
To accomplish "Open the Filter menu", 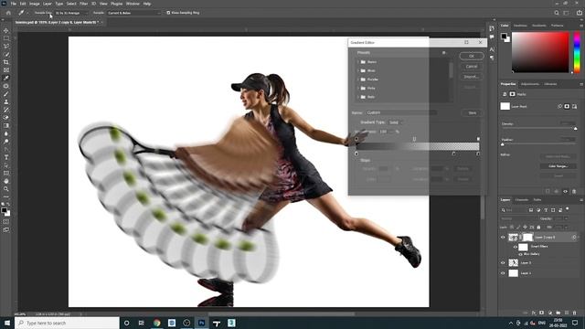I will pos(83,4).
